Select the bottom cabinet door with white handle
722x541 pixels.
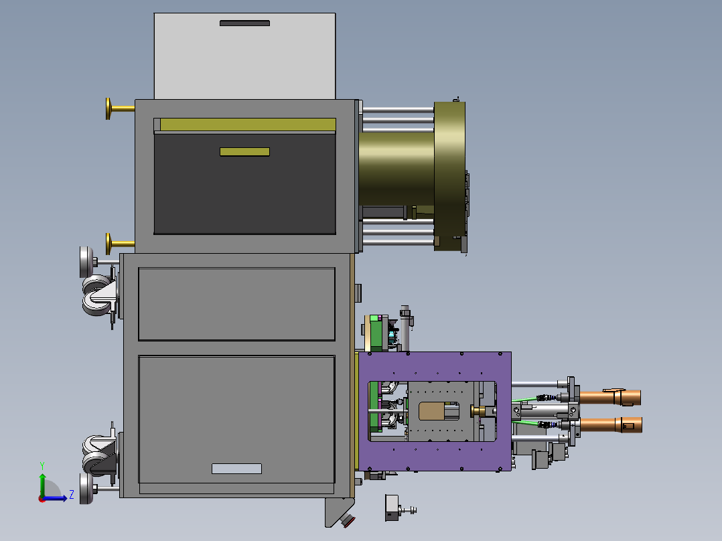point(236,419)
